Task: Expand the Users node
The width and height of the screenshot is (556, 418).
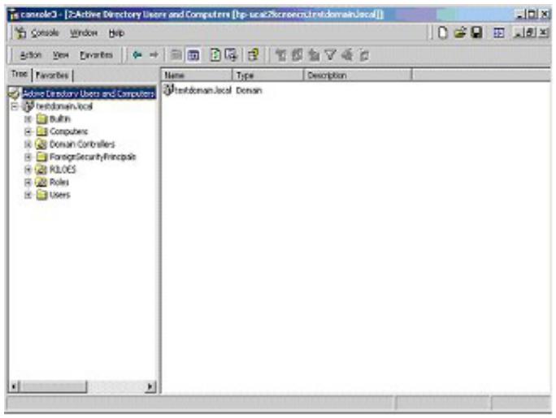Action: [28, 195]
